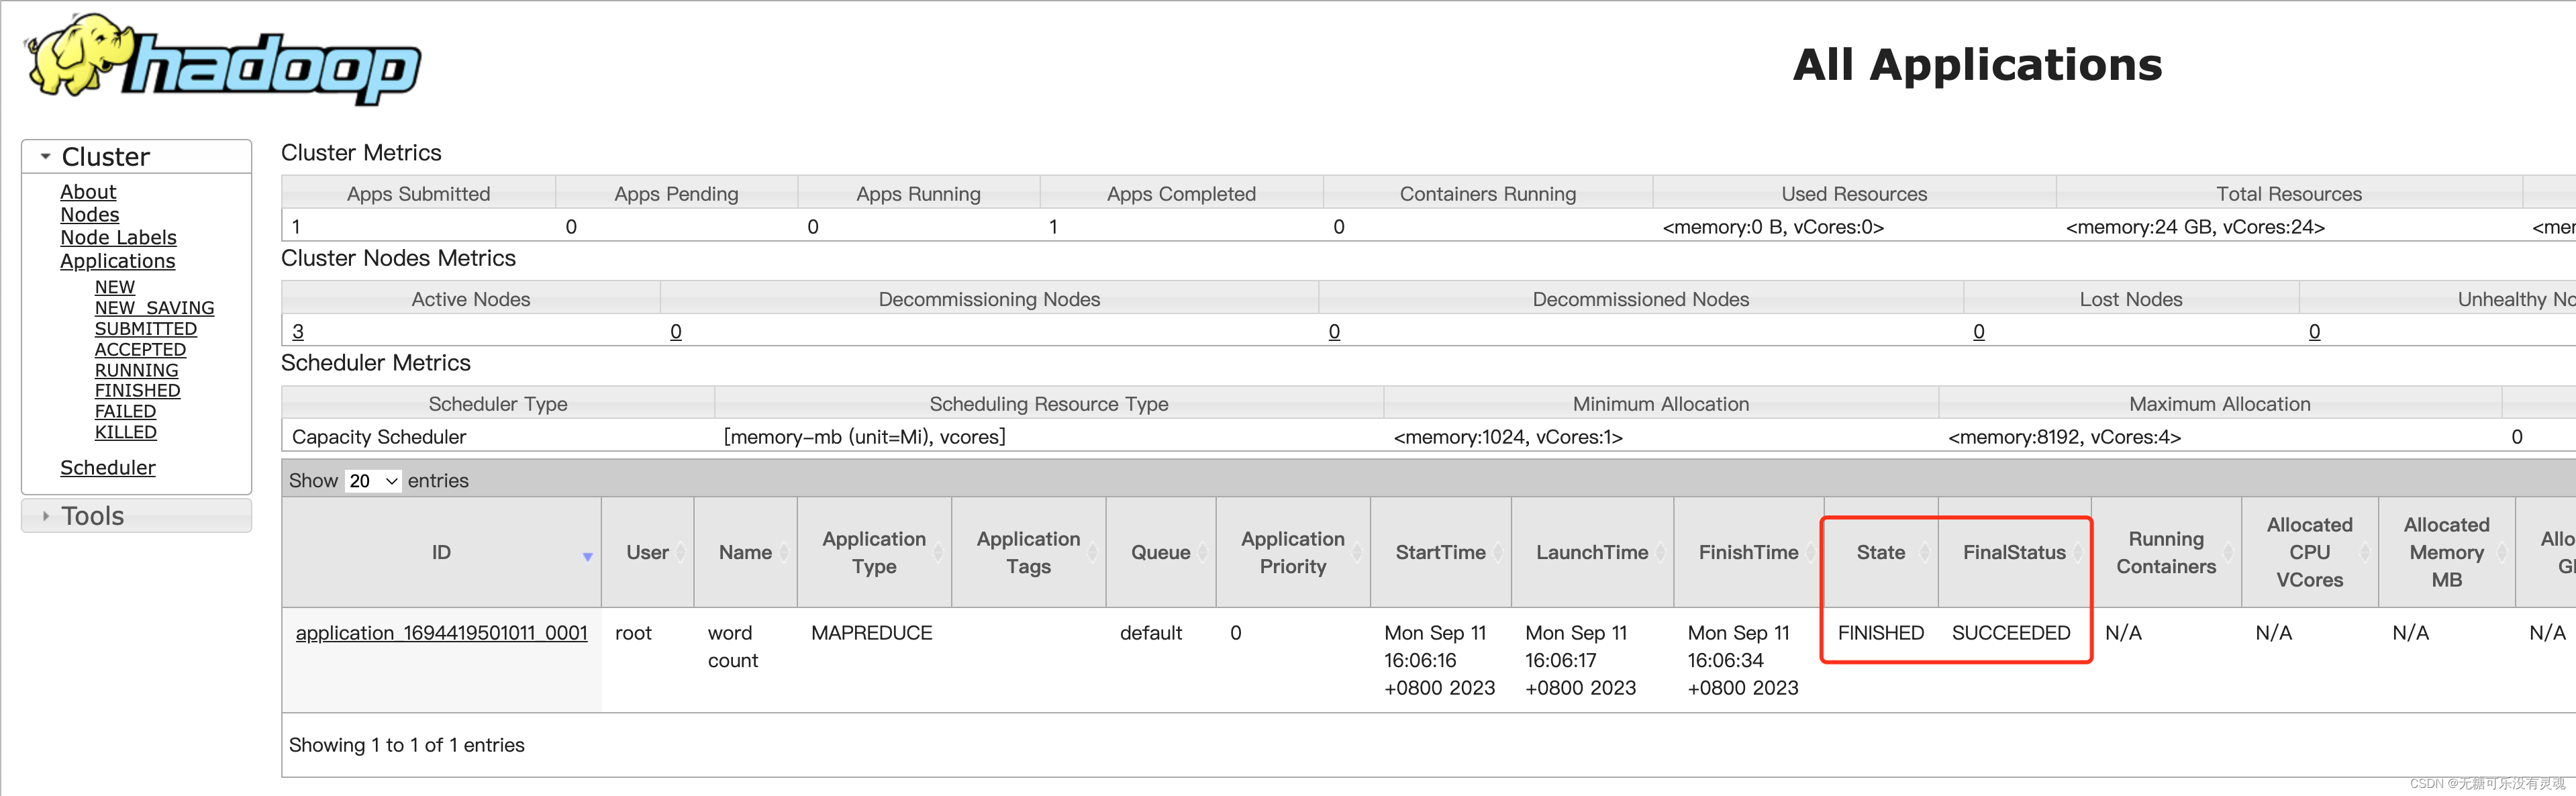Image resolution: width=2576 pixels, height=796 pixels.
Task: Open the Node Labels page
Action: click(x=118, y=238)
